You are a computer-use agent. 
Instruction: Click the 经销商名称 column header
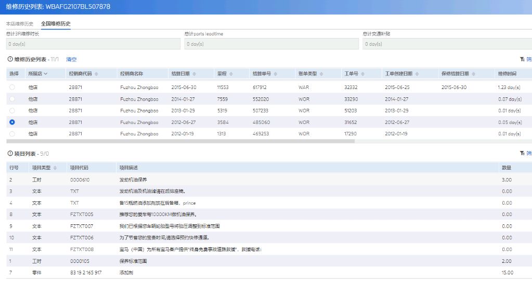pos(132,74)
